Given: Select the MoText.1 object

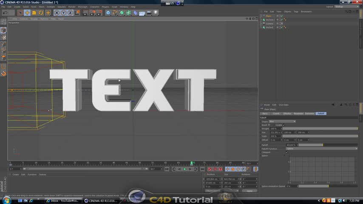Looking at the screenshot, I should click(270, 20).
